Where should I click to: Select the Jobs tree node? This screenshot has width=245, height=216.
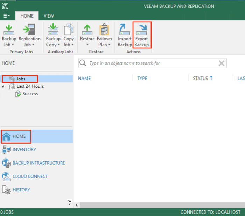click(x=21, y=79)
